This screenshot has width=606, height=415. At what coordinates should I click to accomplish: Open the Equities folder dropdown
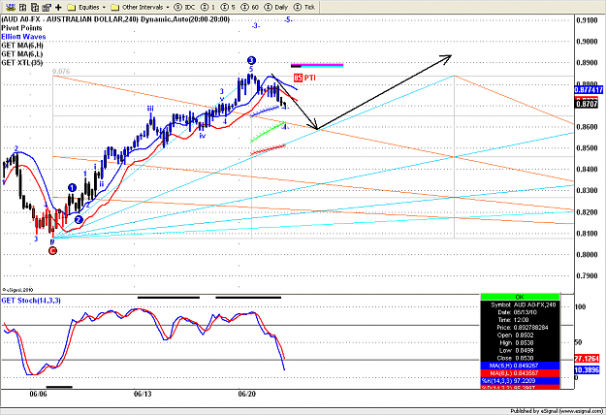point(86,7)
